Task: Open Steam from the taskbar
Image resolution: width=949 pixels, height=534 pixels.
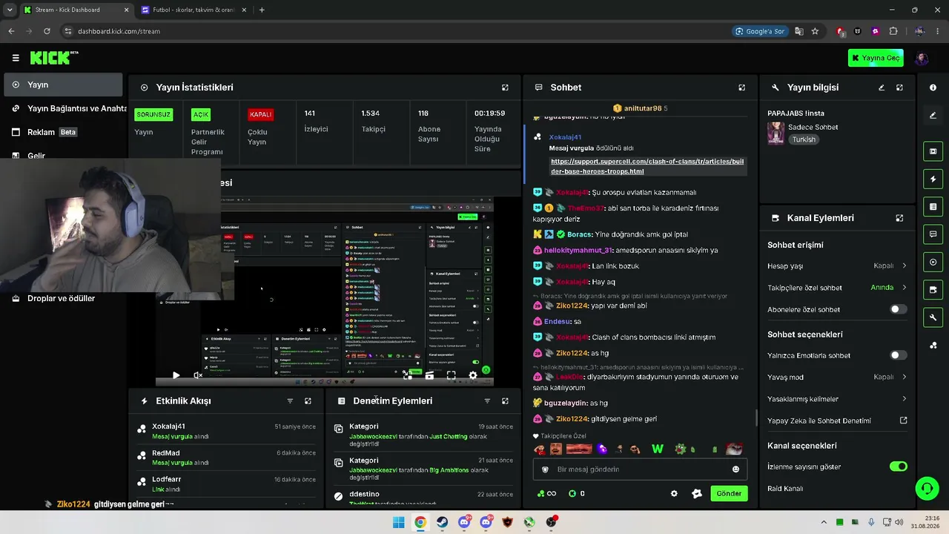Action: [x=443, y=522]
